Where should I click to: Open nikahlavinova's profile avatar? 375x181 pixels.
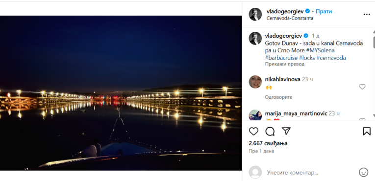coord(255,82)
